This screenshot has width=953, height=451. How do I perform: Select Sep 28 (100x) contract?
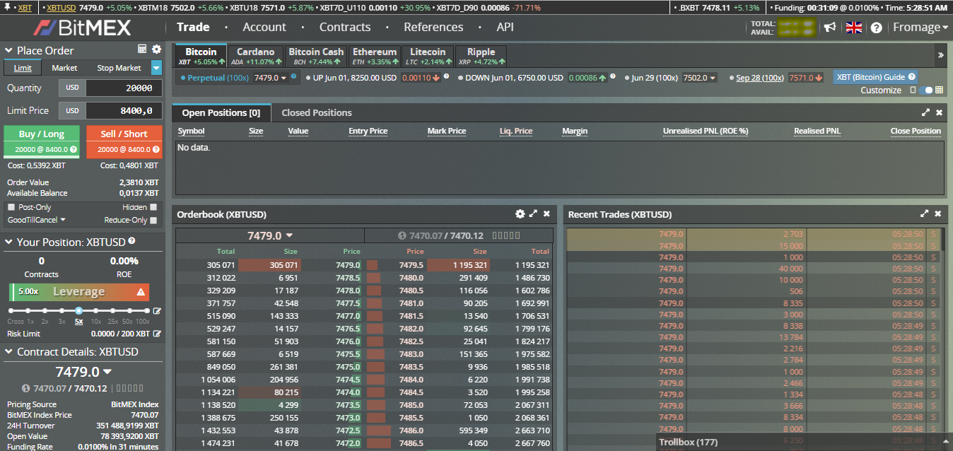click(x=759, y=78)
